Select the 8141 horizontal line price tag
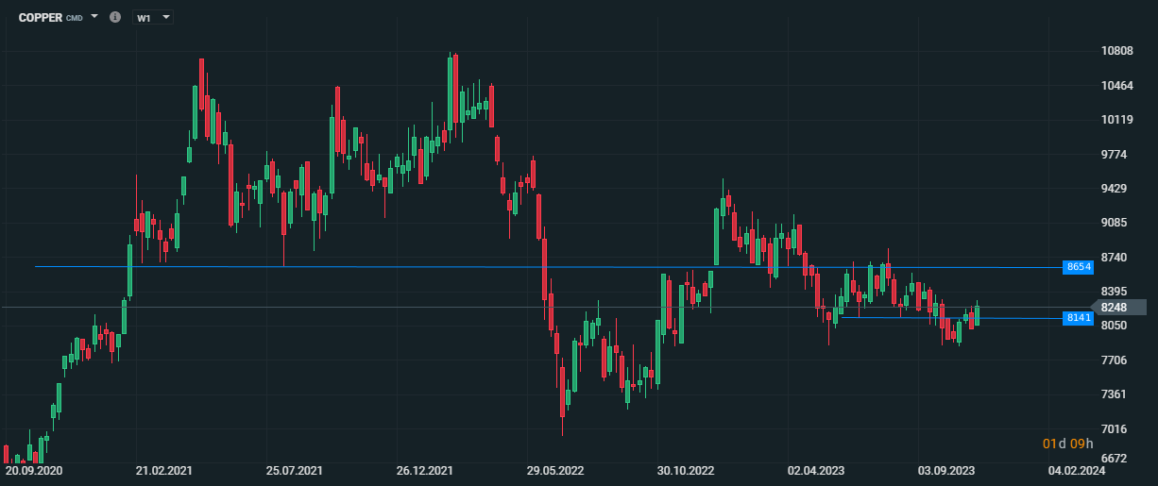This screenshot has width=1158, height=486. [x=1078, y=318]
